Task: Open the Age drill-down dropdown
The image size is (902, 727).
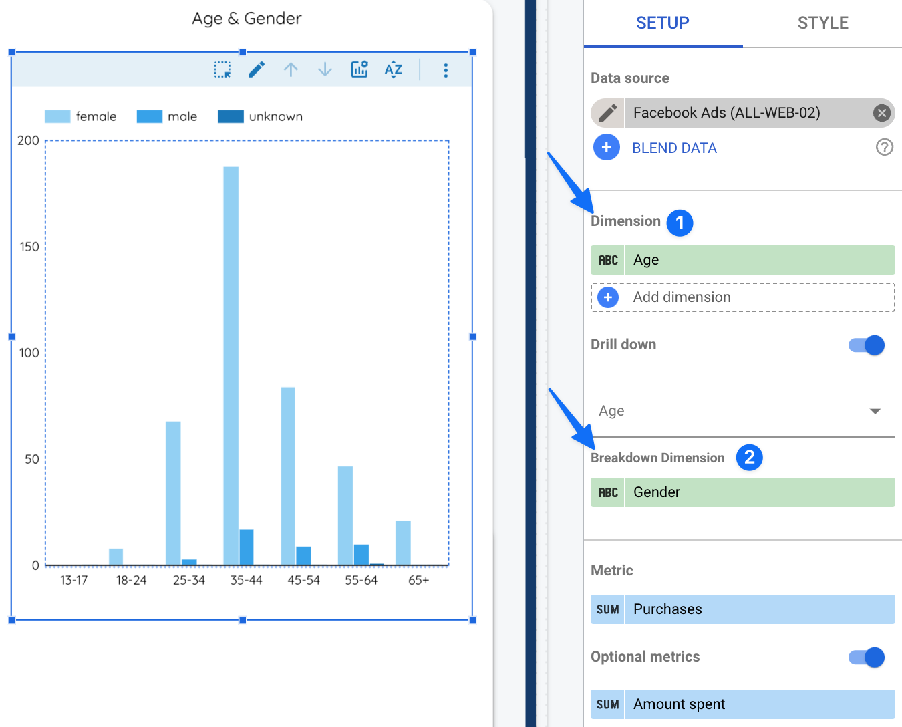Action: tap(875, 411)
